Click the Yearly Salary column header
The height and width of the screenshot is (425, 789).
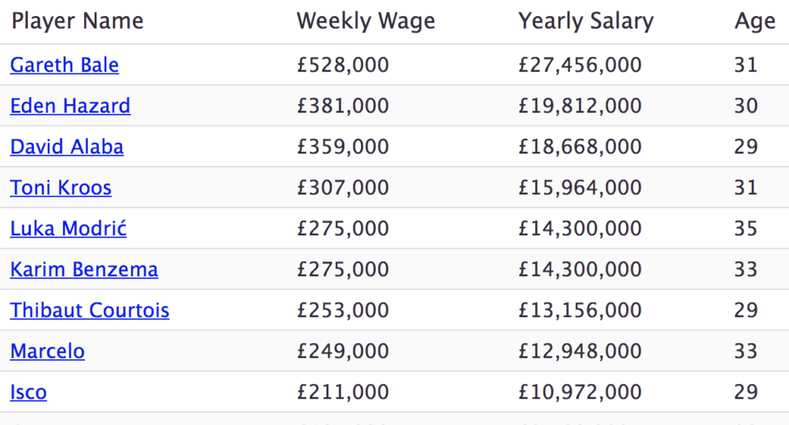[586, 21]
